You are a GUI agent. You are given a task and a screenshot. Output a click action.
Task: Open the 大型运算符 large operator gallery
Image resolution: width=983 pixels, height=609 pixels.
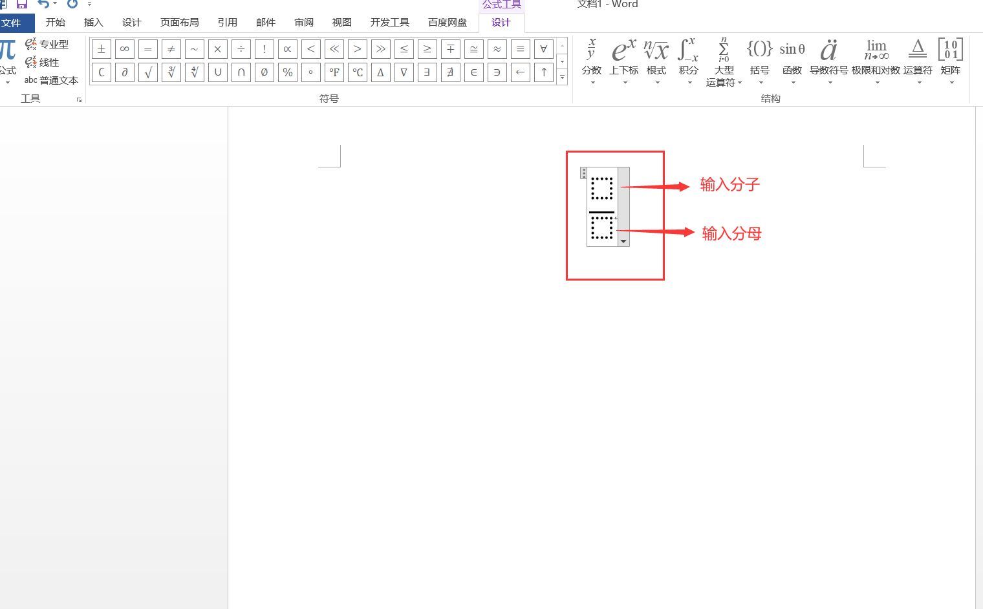724,62
